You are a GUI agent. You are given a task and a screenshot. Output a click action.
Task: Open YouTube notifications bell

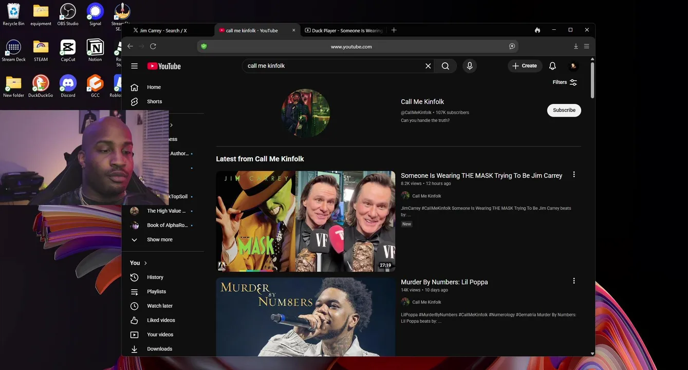[552, 66]
